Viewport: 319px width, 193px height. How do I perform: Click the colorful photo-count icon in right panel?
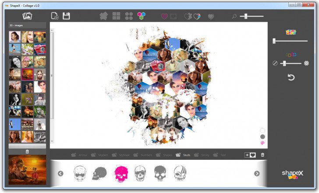pos(291,32)
